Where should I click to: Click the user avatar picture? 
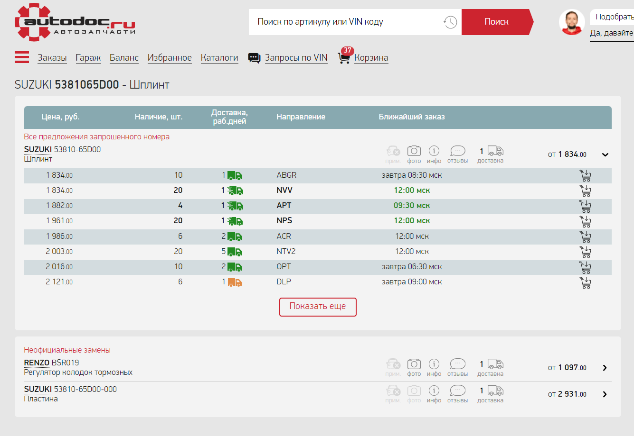click(x=572, y=22)
